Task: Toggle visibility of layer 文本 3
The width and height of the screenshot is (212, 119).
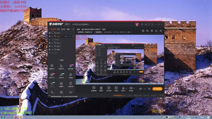Action: pyautogui.click(x=50, y=43)
